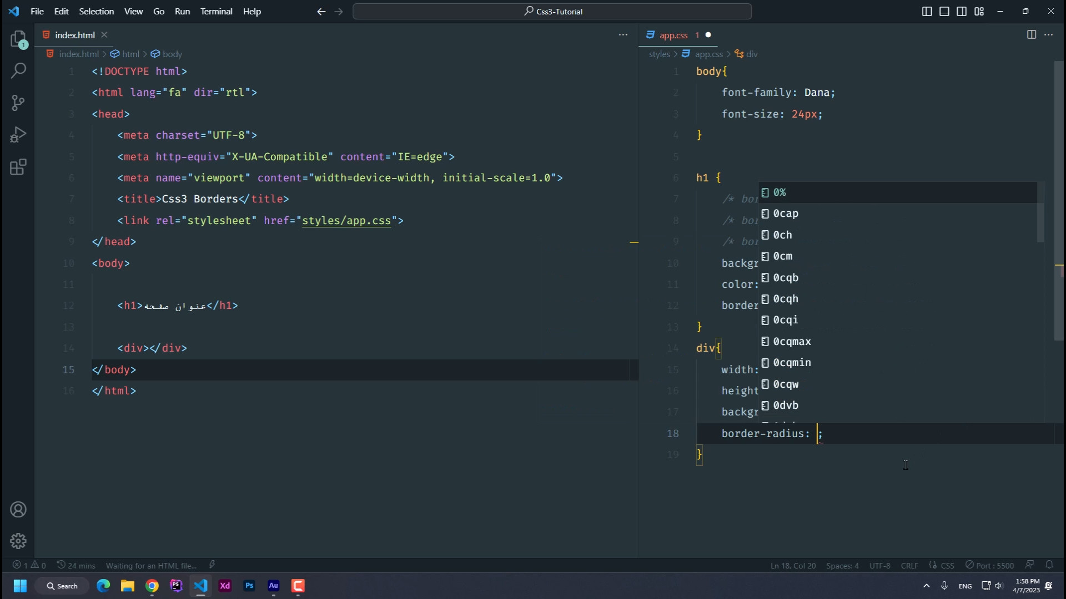
Task: Open more actions for index.html editor
Action: 623,34
